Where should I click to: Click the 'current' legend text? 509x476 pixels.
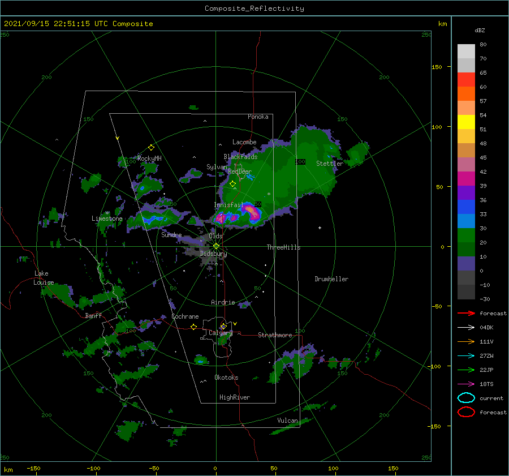pyautogui.click(x=491, y=398)
